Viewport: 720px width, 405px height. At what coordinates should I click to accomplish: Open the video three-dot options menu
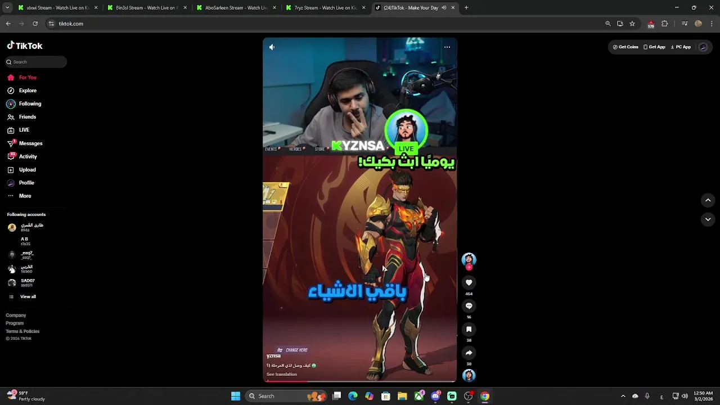pyautogui.click(x=447, y=47)
